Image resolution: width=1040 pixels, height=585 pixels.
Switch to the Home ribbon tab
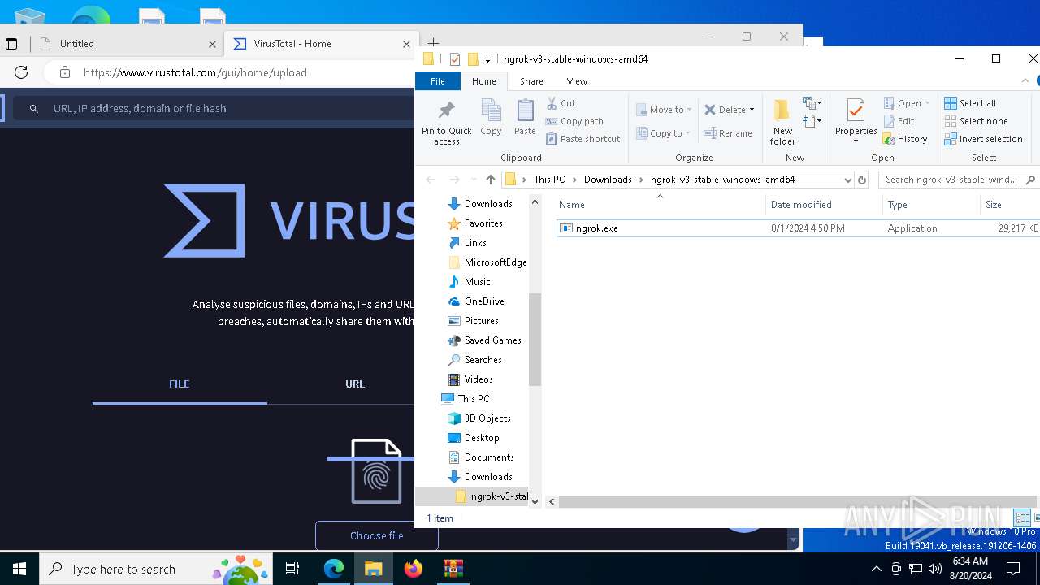484,81
